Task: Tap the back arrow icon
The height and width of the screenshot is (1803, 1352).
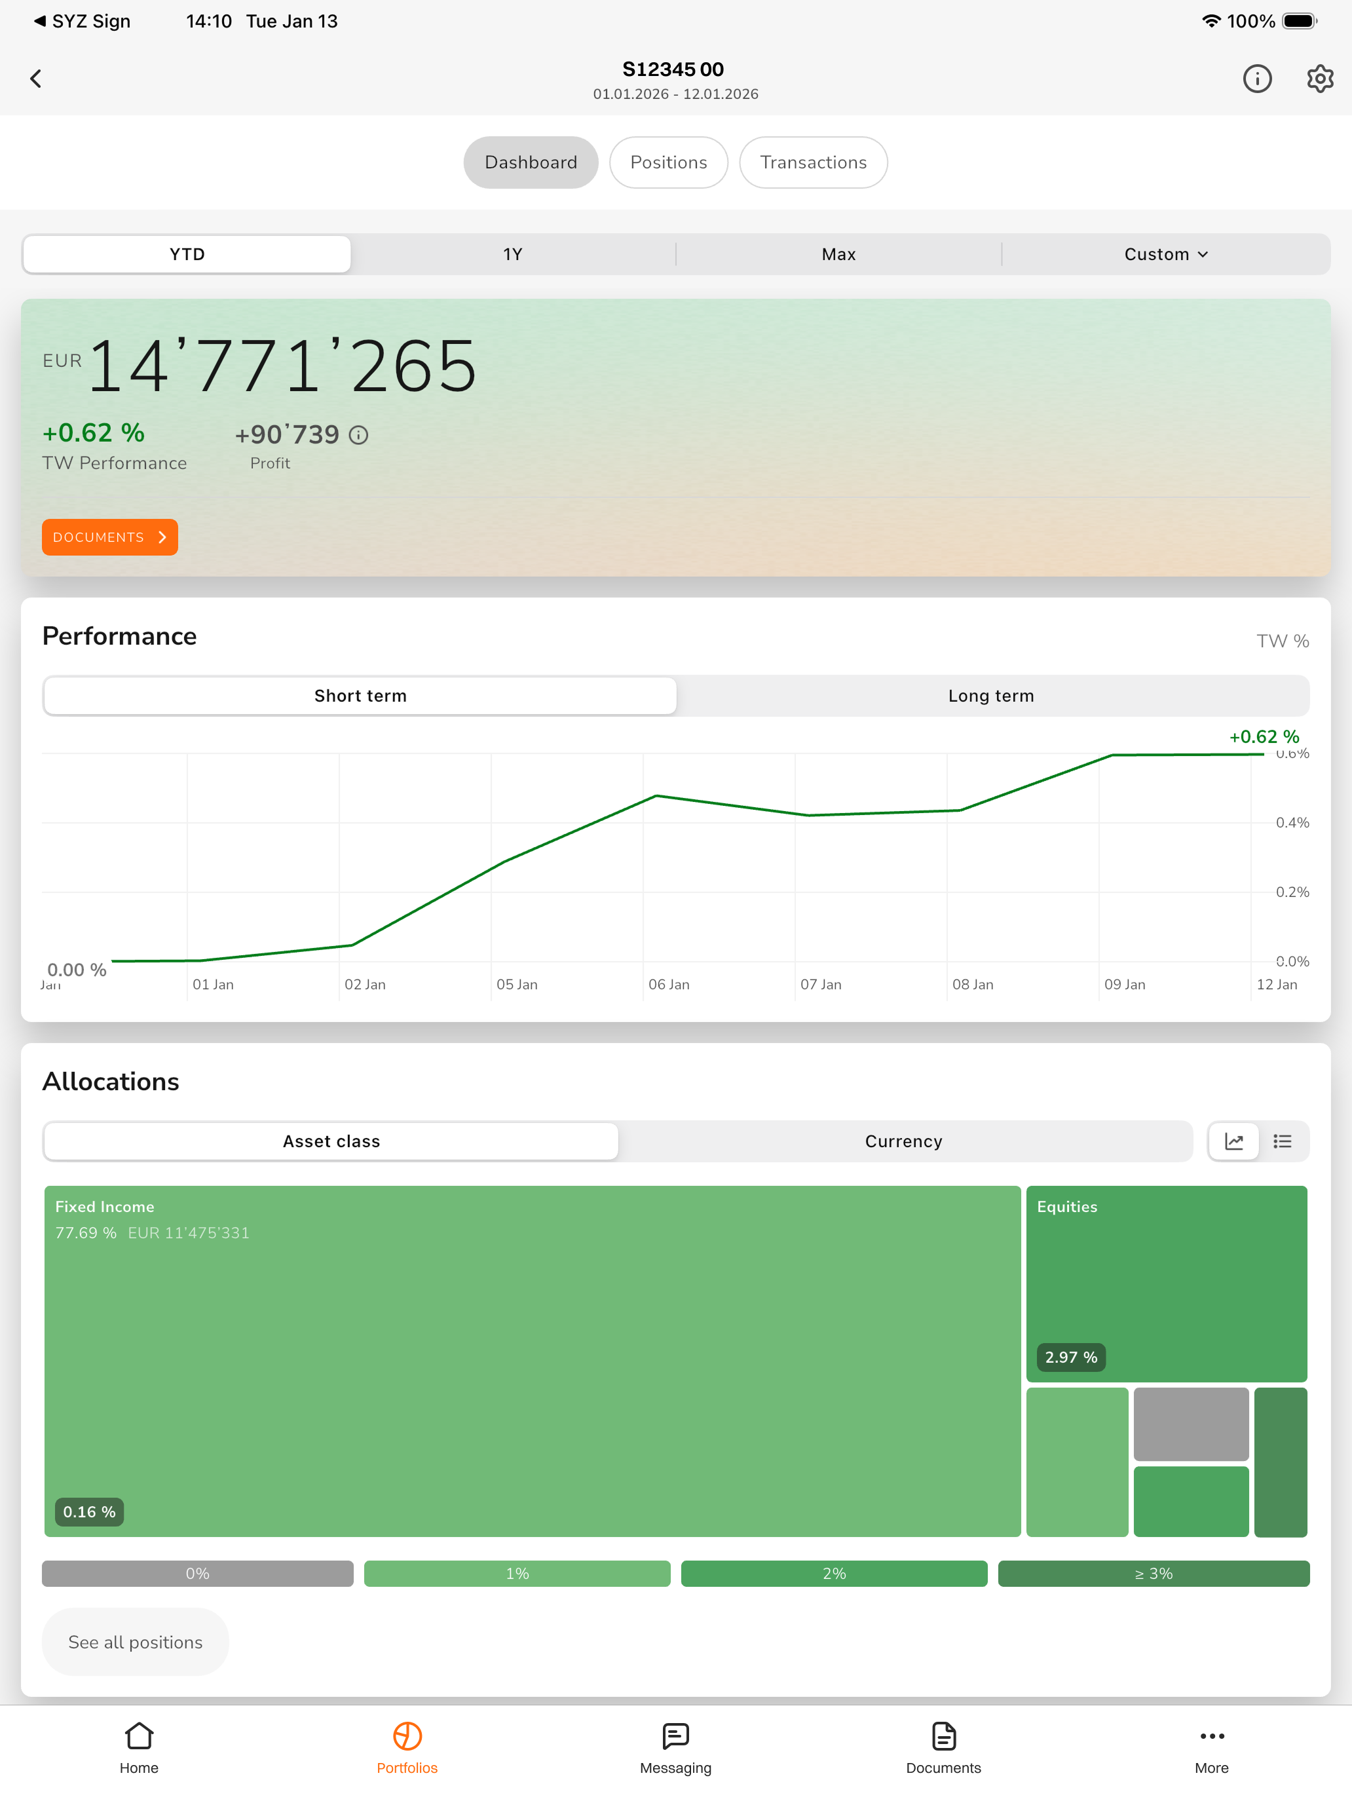Action: 35,78
